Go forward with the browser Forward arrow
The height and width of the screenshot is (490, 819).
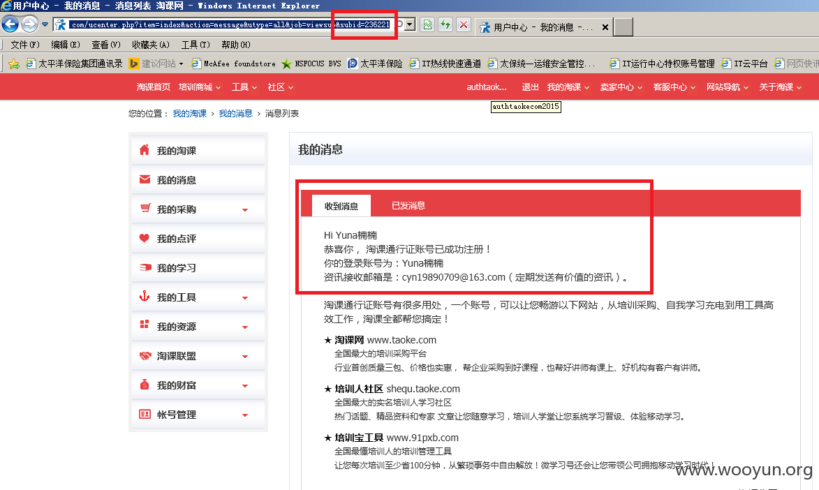click(x=30, y=24)
